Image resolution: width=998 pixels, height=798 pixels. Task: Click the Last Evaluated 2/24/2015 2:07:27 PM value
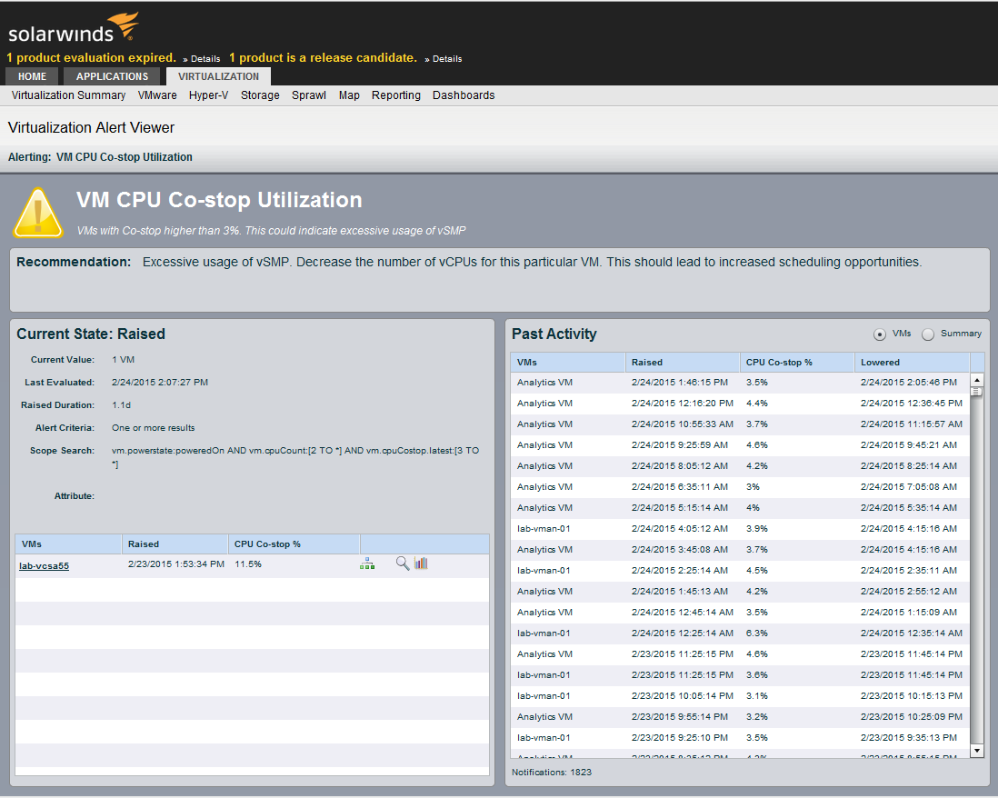click(x=160, y=383)
